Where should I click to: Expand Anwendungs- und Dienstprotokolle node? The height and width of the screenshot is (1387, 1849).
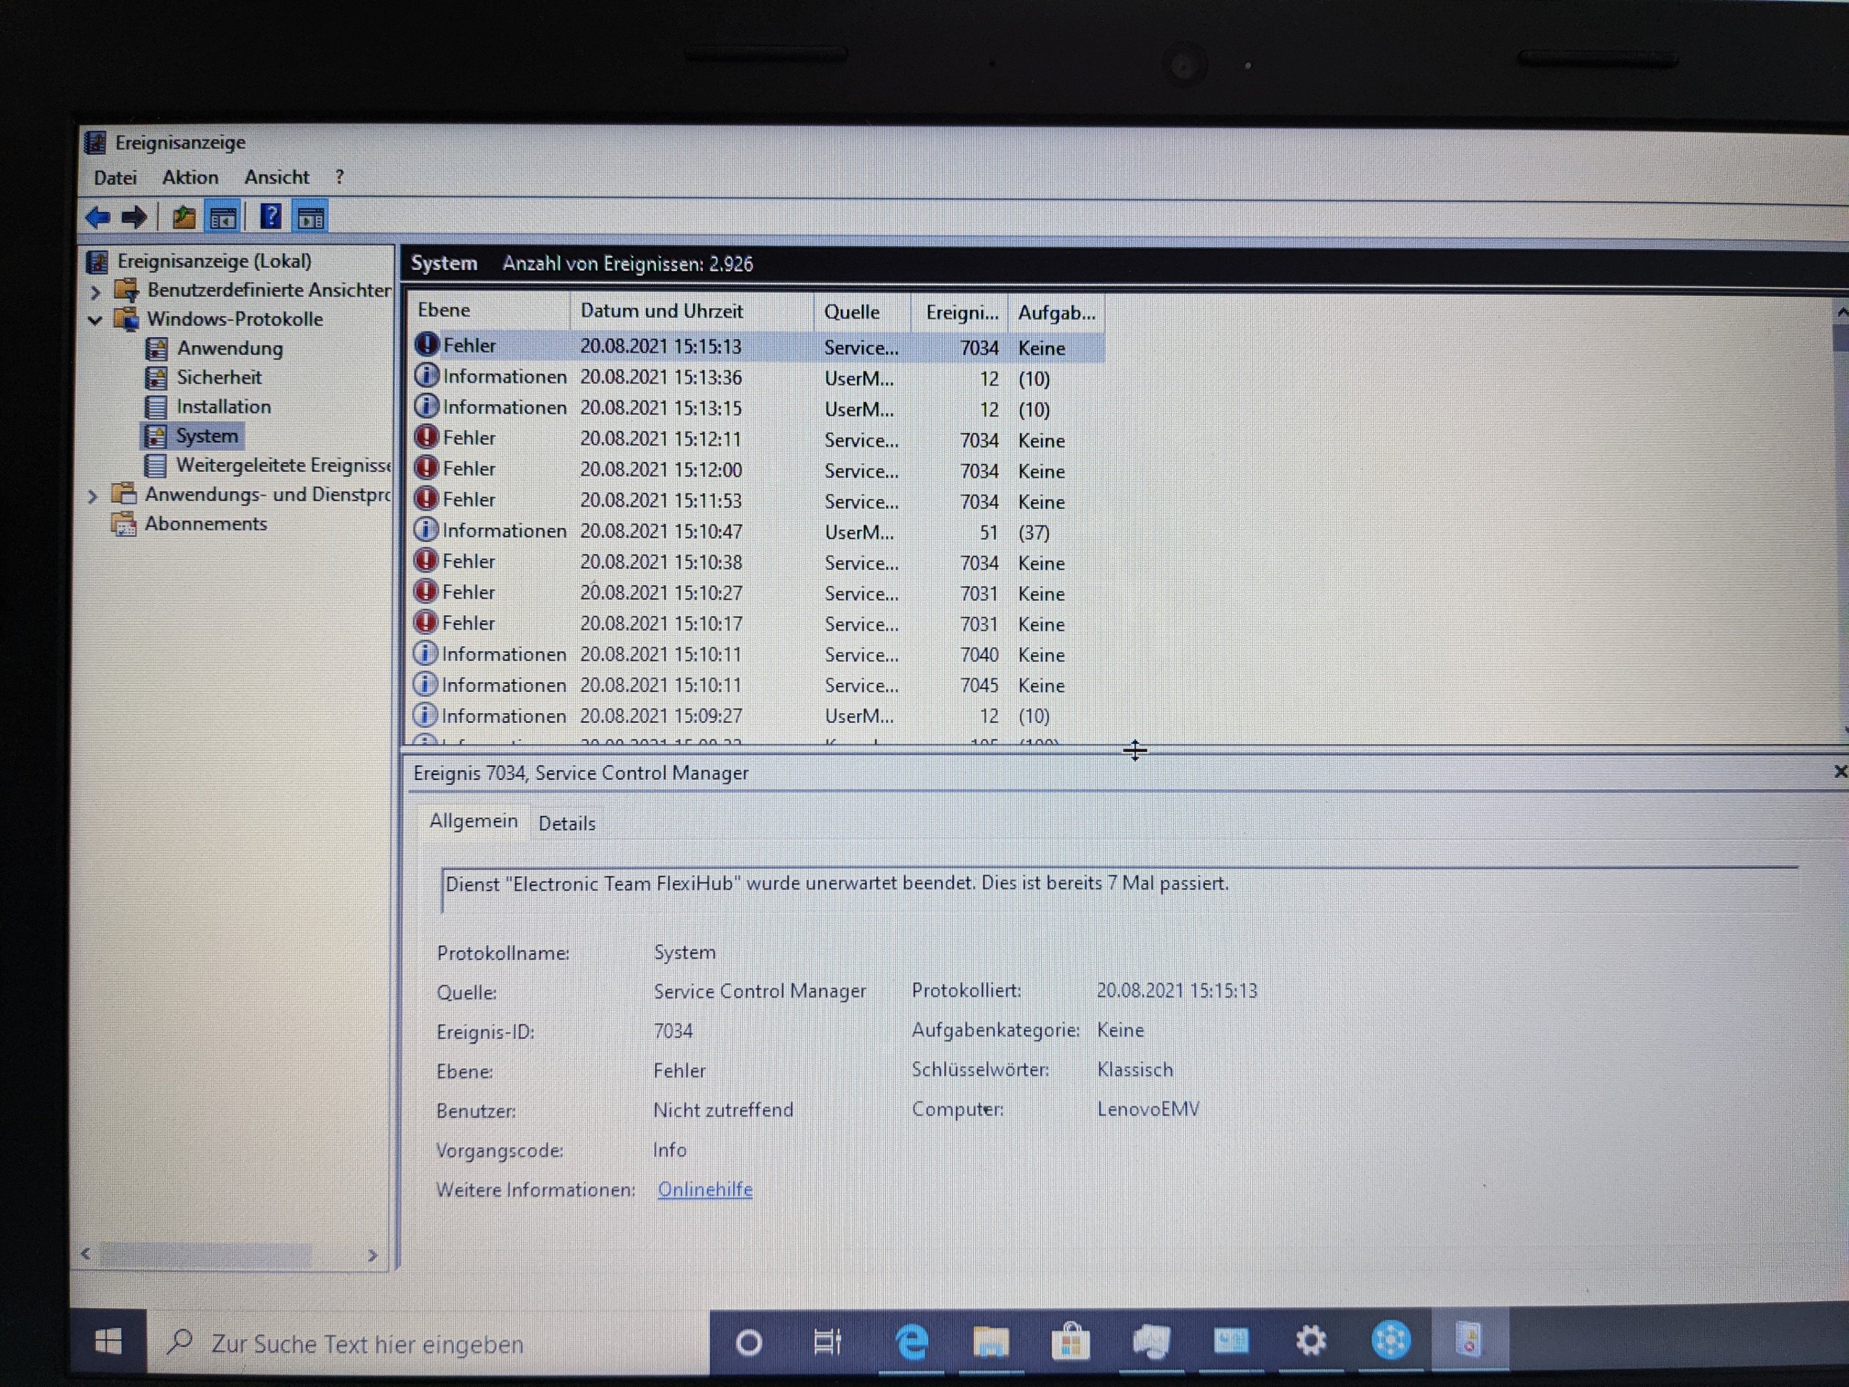click(93, 496)
